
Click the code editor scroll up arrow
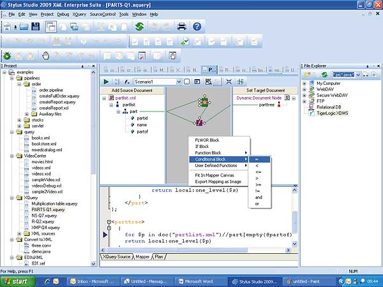[294, 190]
